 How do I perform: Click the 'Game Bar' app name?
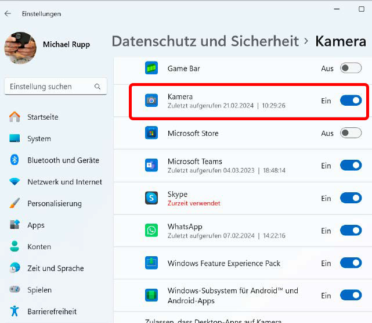pos(183,69)
